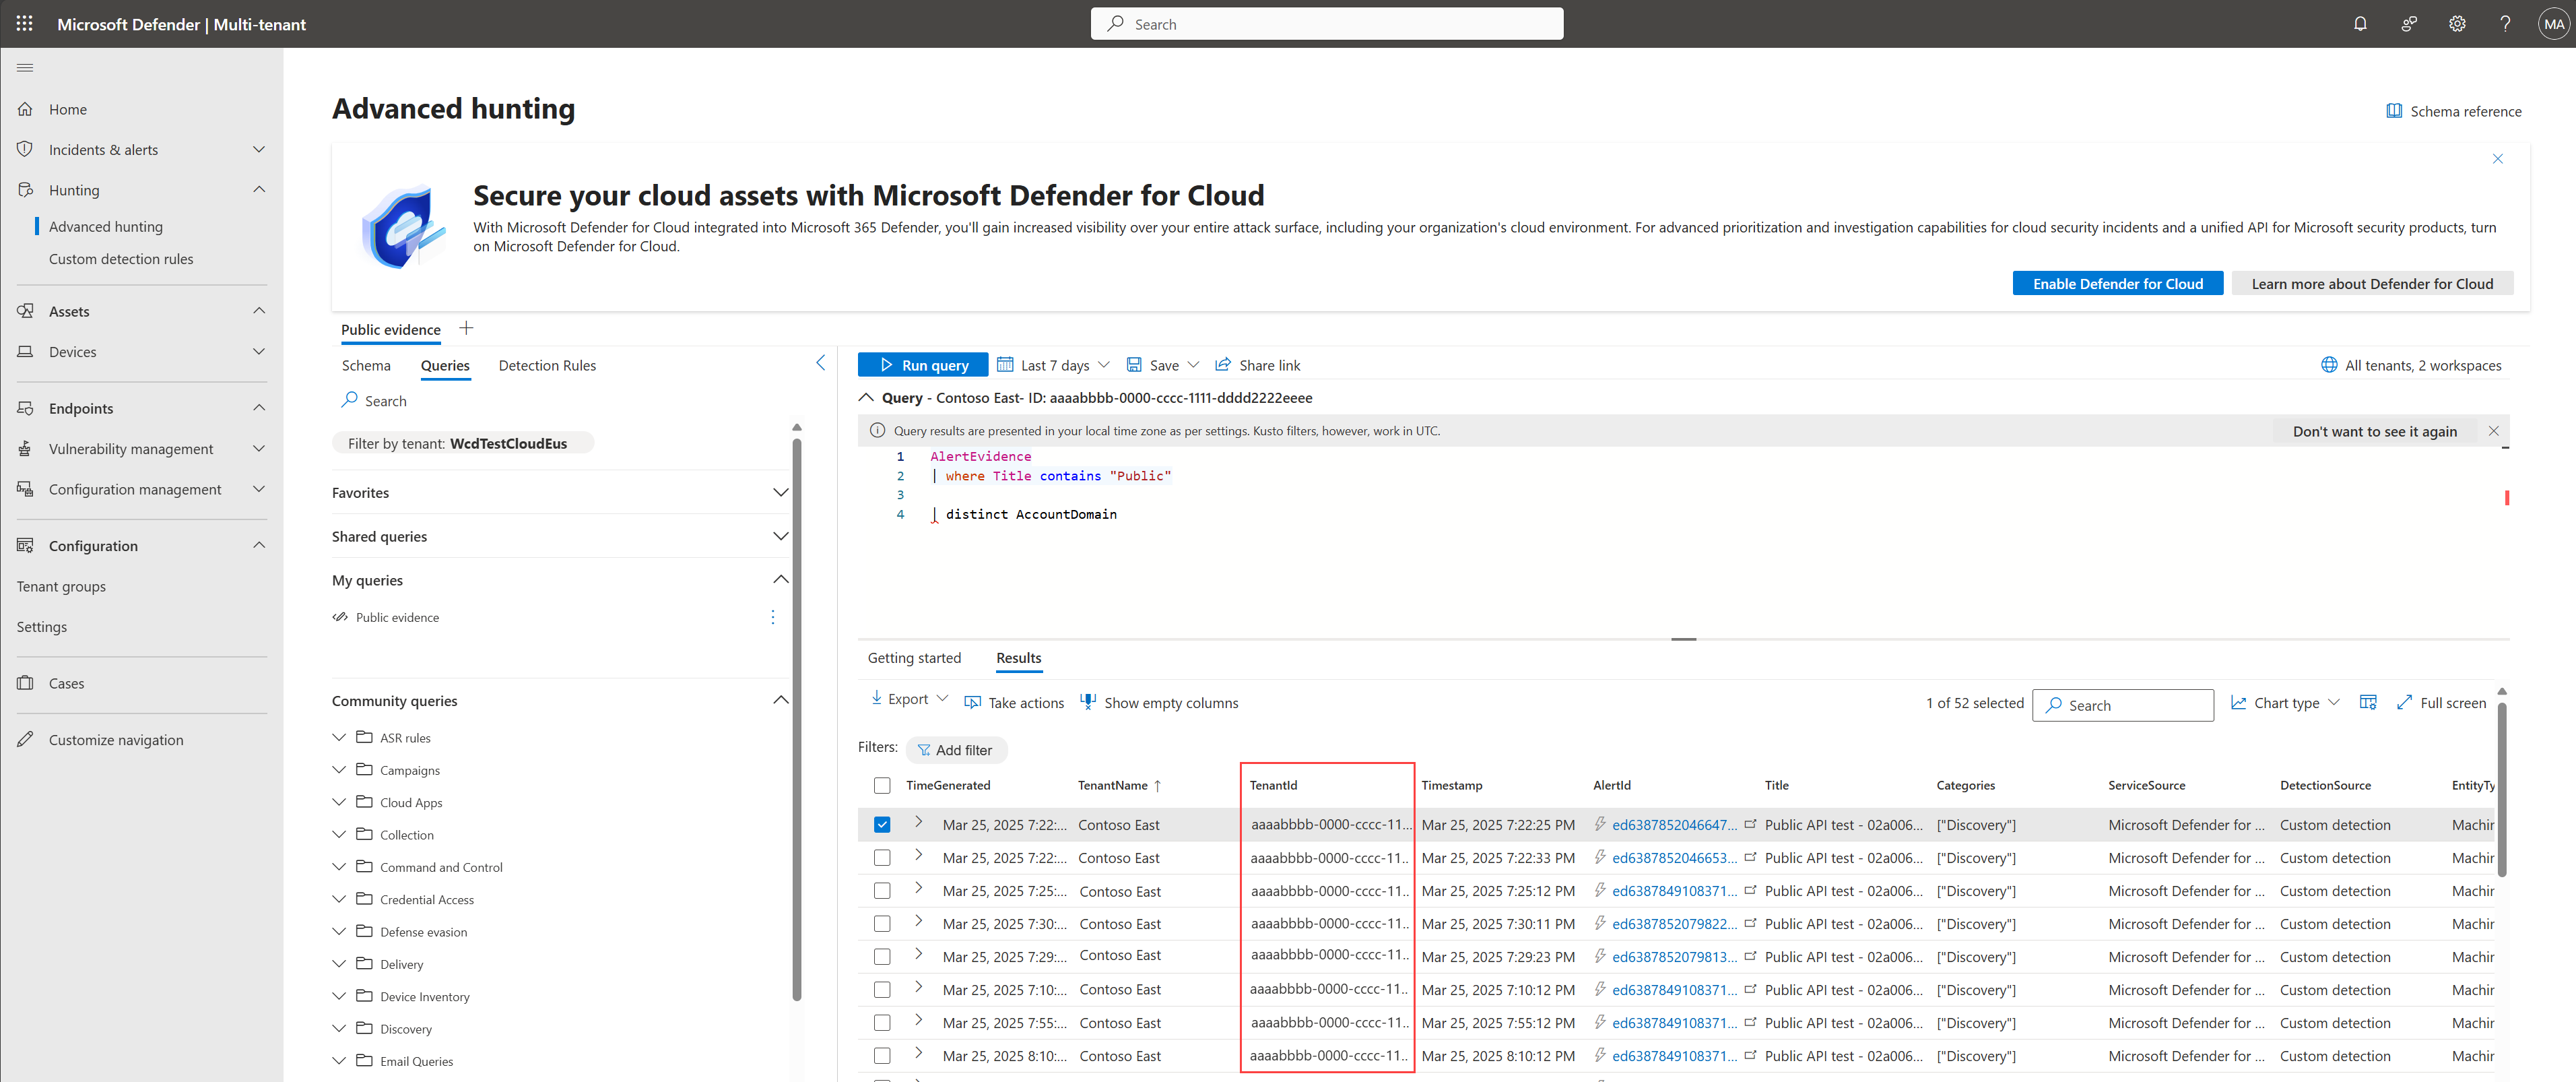2576x1082 pixels.
Task: Add a new query tab with plus icon
Action: (x=466, y=328)
